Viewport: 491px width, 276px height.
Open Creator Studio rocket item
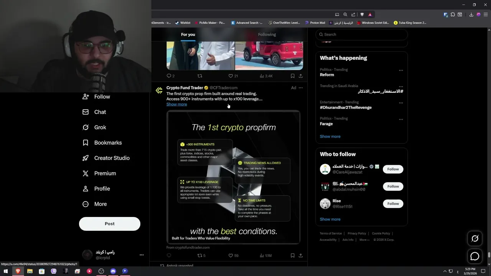(106, 158)
